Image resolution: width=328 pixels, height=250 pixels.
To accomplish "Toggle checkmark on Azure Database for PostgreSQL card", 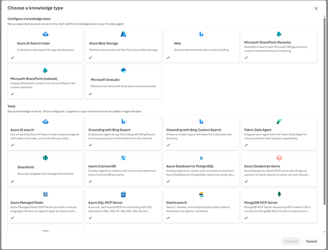I will (x=168, y=181).
